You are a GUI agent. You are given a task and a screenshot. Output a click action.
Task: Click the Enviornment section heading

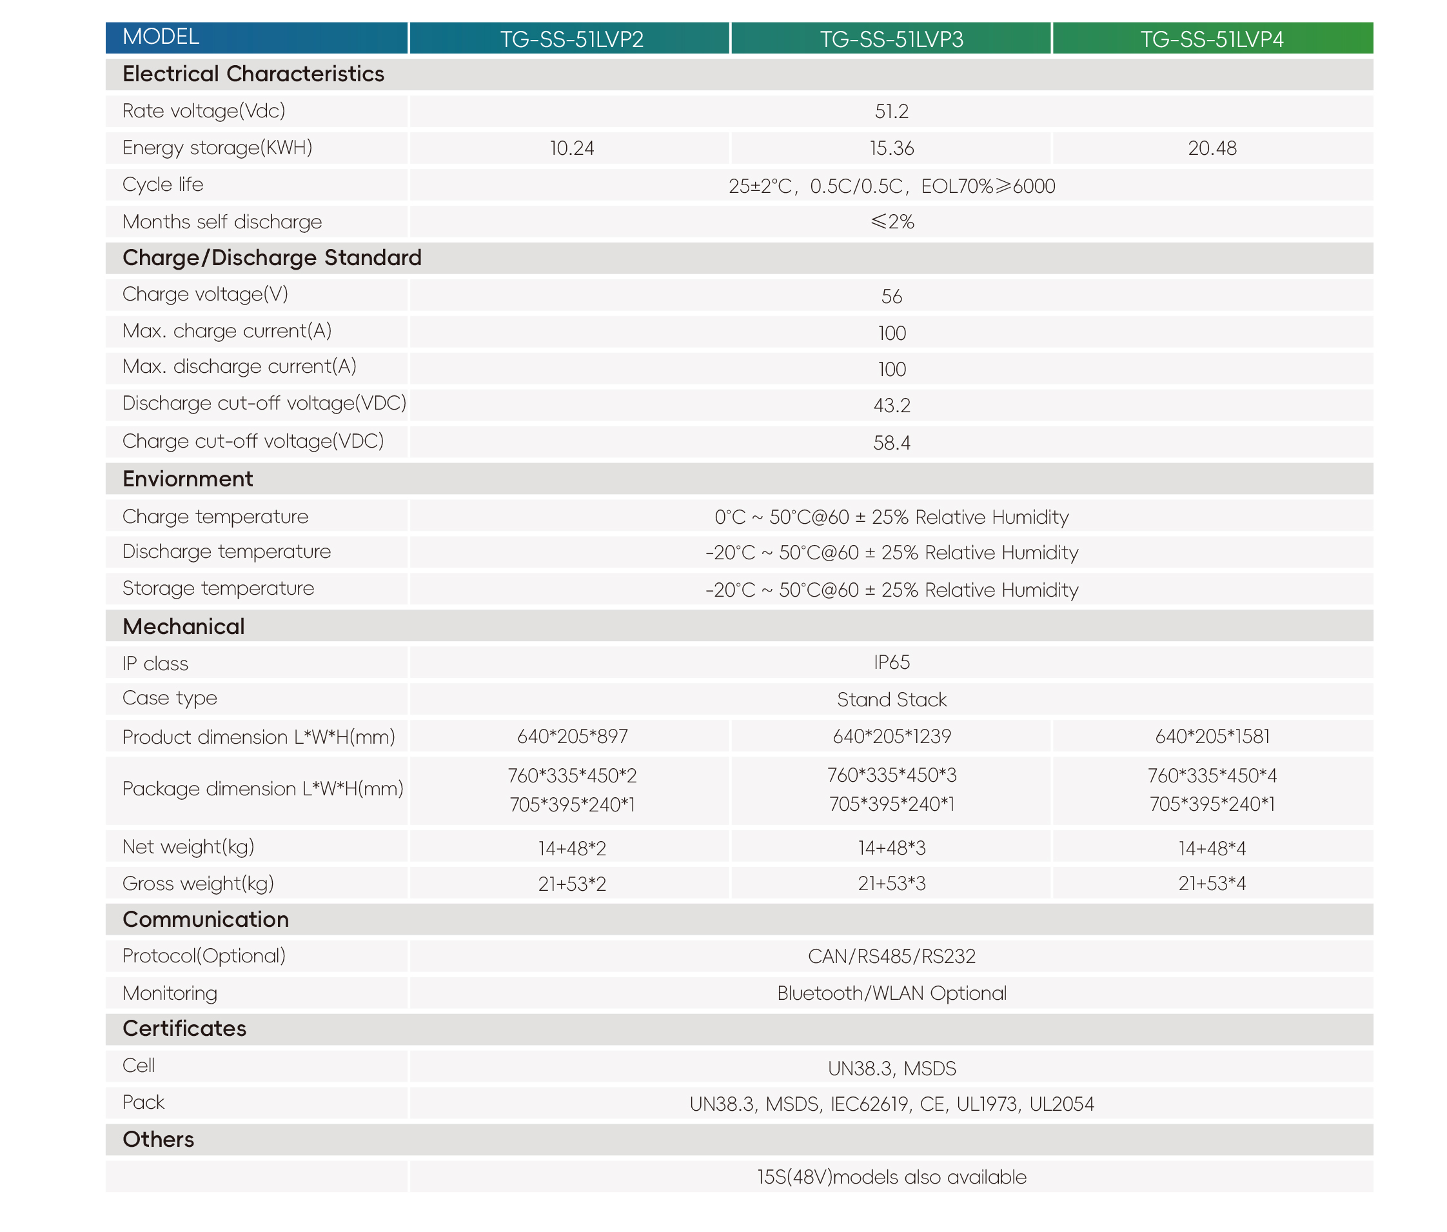coord(187,479)
